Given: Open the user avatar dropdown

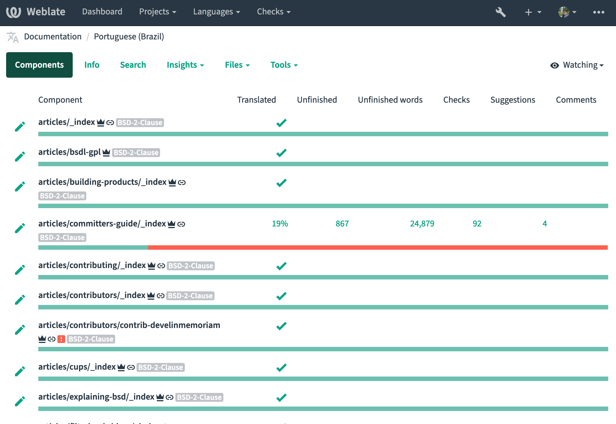Looking at the screenshot, I should point(567,12).
